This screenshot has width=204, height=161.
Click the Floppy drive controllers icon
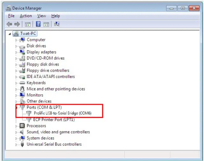click(22, 70)
